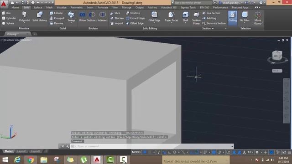
Task: Apply Subtract boolean operation
Action: (x=92, y=17)
